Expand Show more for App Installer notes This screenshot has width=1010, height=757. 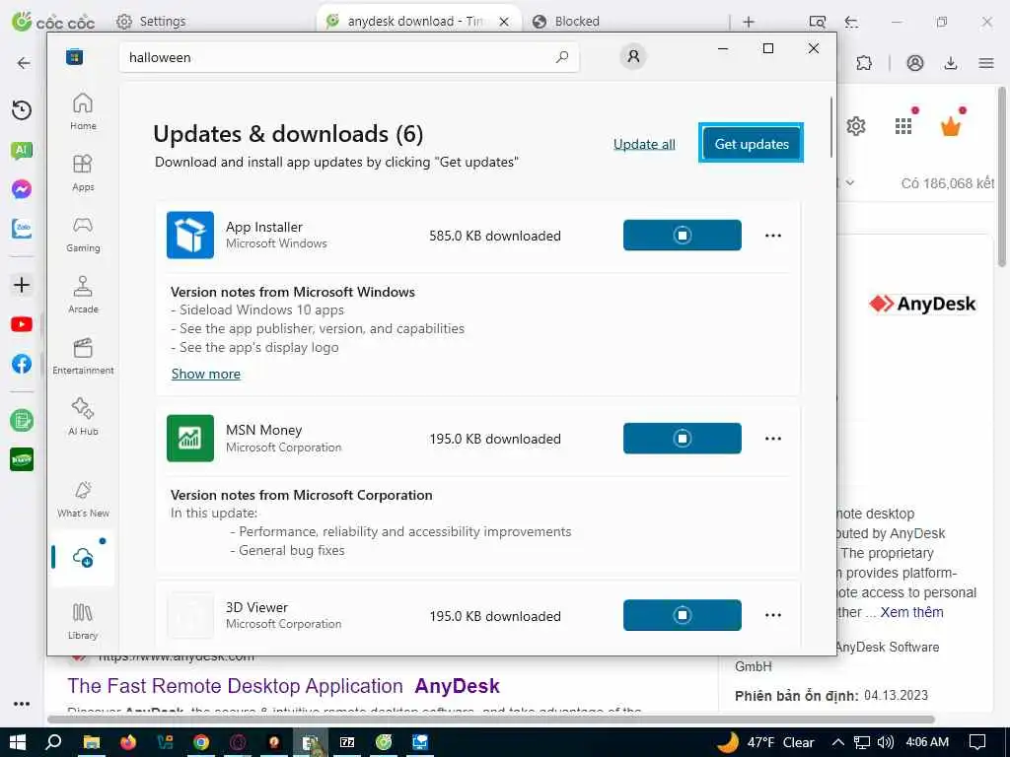coord(205,374)
